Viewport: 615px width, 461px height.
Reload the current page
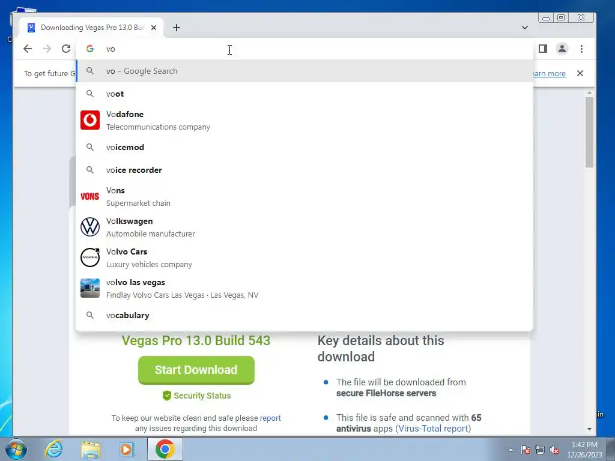pos(66,49)
